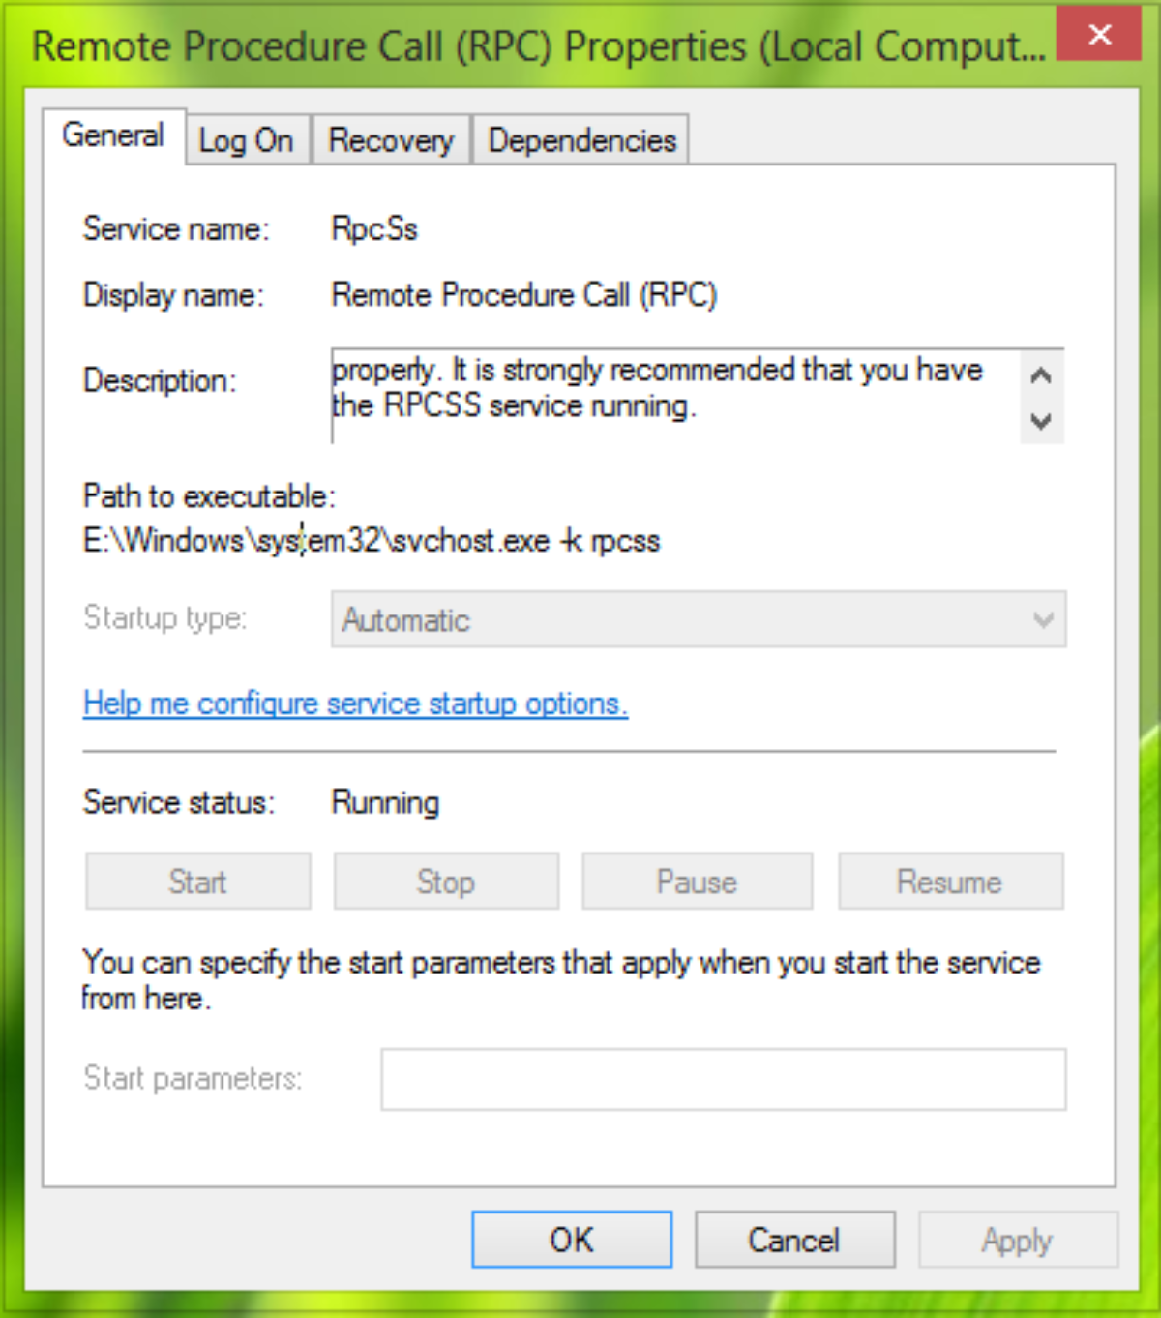Image resolution: width=1161 pixels, height=1318 pixels.
Task: Focus the Start parameters text field
Action: click(723, 1079)
